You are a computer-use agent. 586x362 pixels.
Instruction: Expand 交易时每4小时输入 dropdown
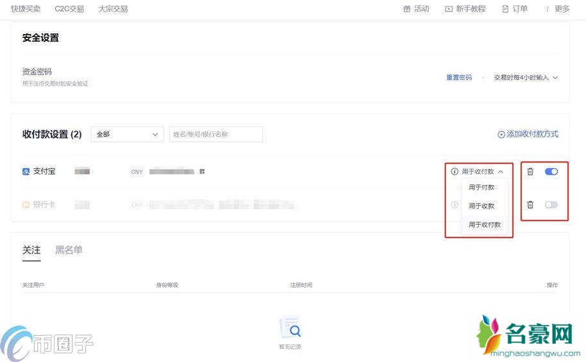coord(526,77)
